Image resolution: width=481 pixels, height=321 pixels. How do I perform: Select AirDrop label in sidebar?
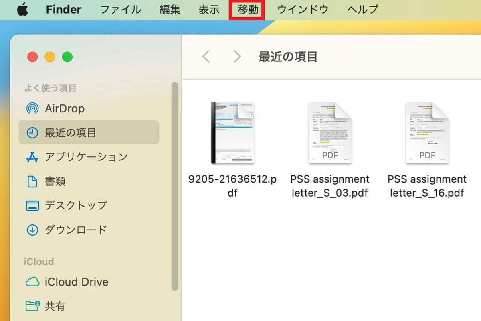[65, 108]
